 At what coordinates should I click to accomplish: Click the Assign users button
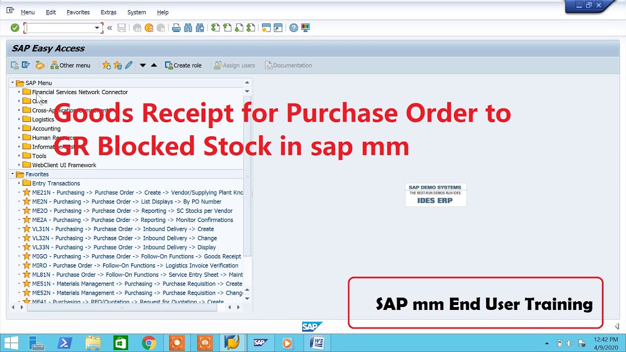tap(234, 65)
